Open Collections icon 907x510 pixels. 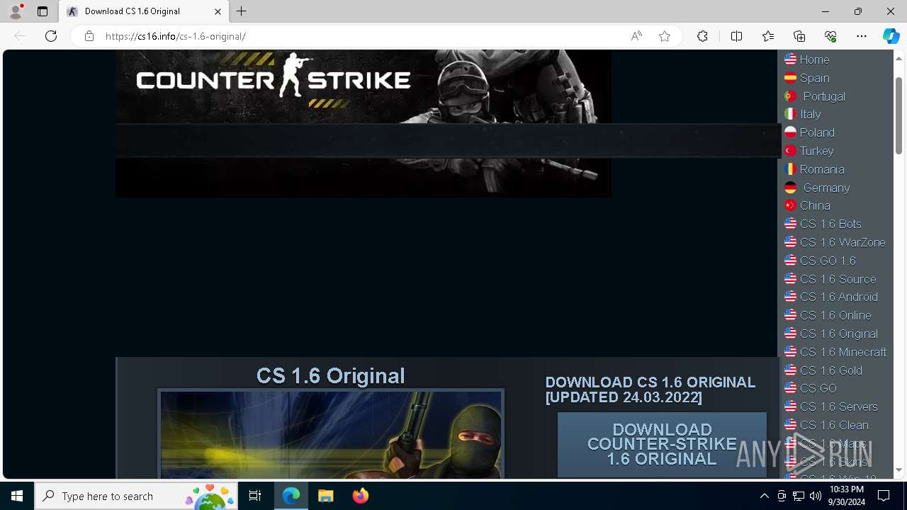click(799, 36)
